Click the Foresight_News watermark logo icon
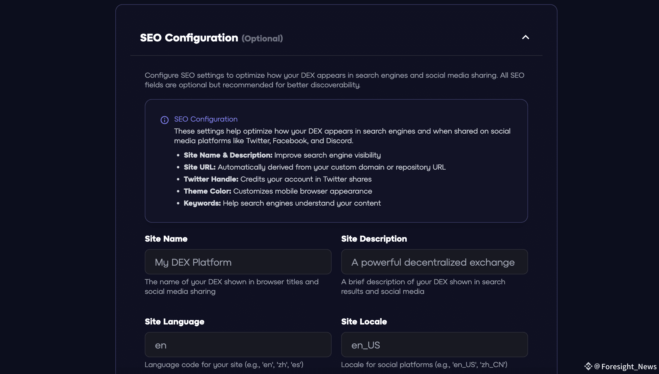 588,366
